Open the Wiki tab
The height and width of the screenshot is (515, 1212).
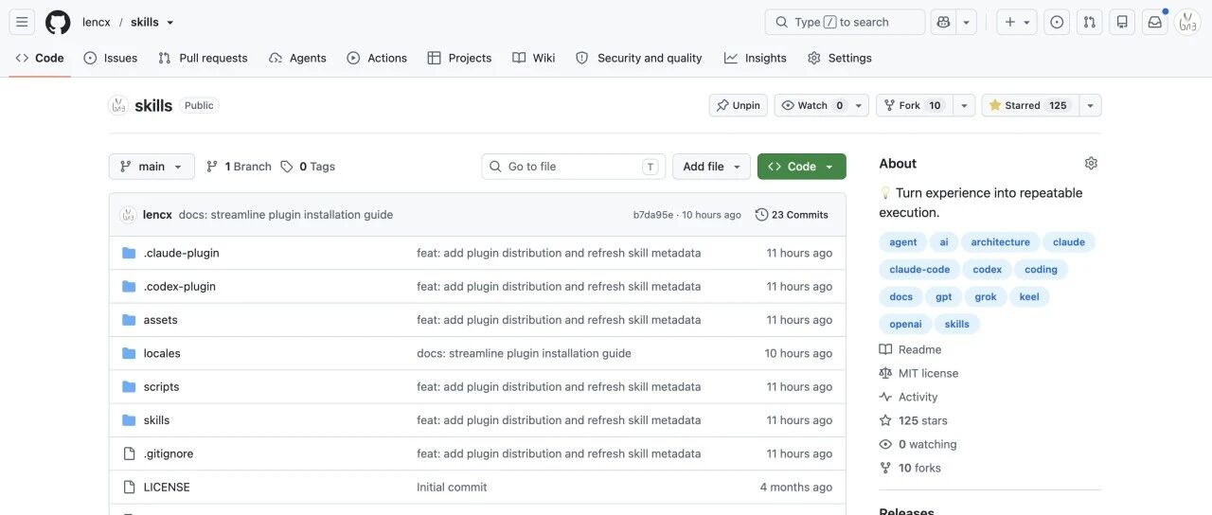pos(534,58)
